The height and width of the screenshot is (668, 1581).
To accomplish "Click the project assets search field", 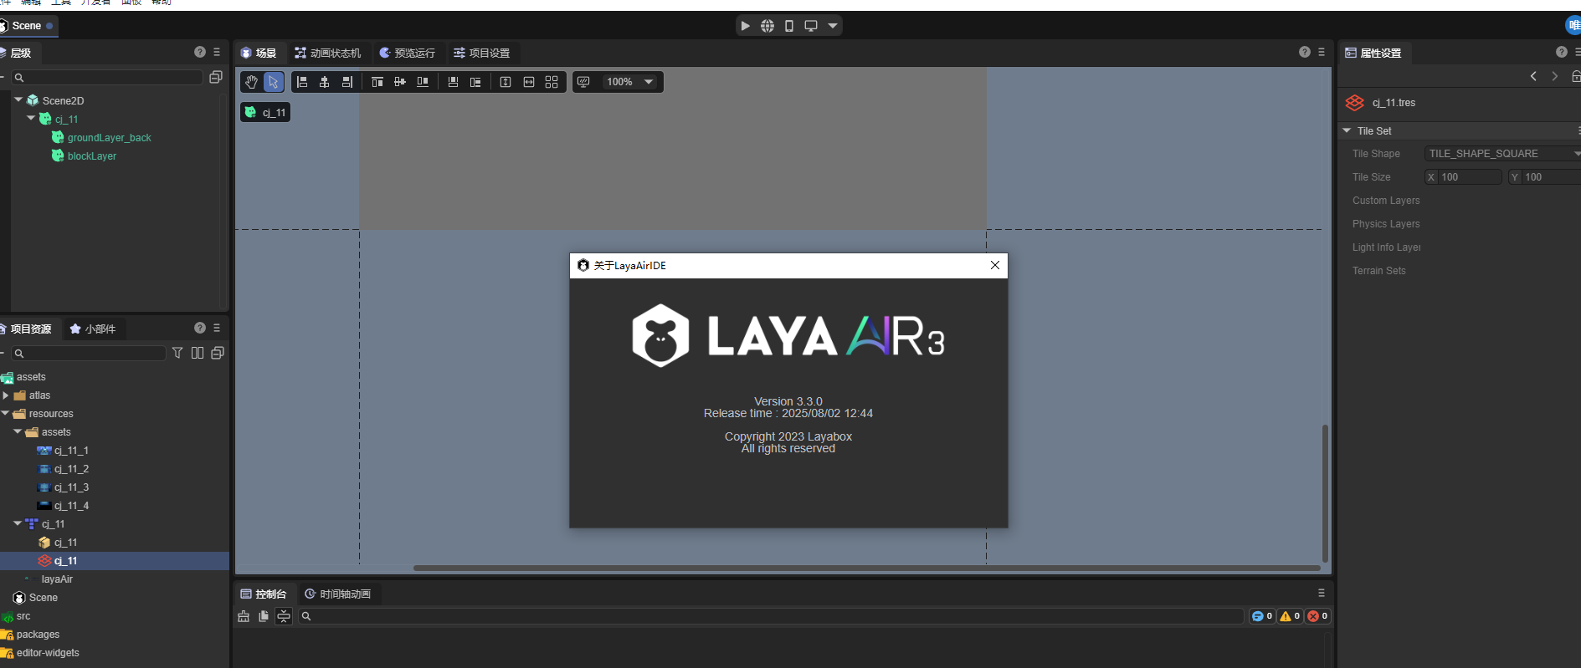I will pos(89,354).
